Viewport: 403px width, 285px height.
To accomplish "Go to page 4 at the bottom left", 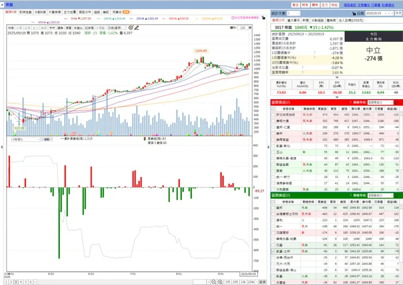I will [x=21, y=282].
